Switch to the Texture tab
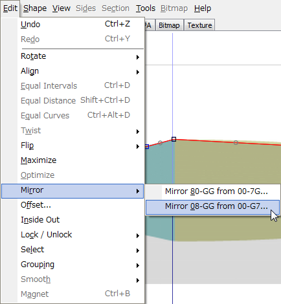Viewport: 281px width, 304px height. click(199, 25)
